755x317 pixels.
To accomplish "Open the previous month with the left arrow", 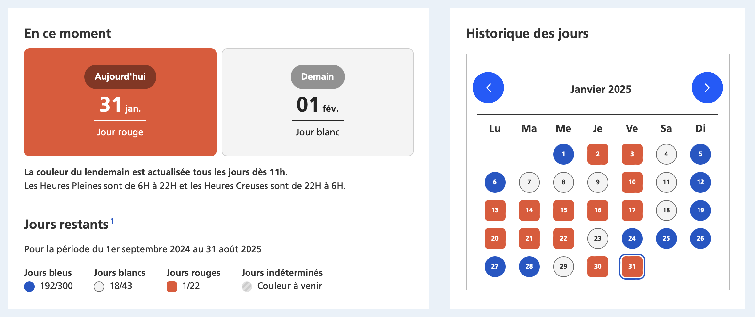I will coord(488,88).
